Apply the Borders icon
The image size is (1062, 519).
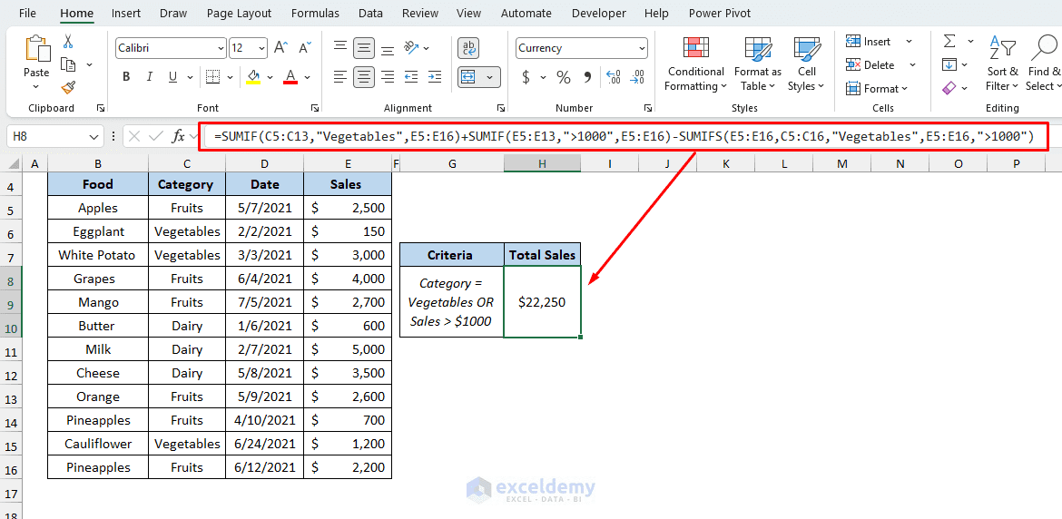point(212,76)
